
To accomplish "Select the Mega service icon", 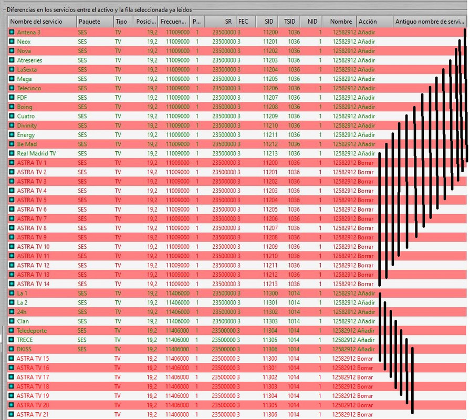I will pos(12,79).
